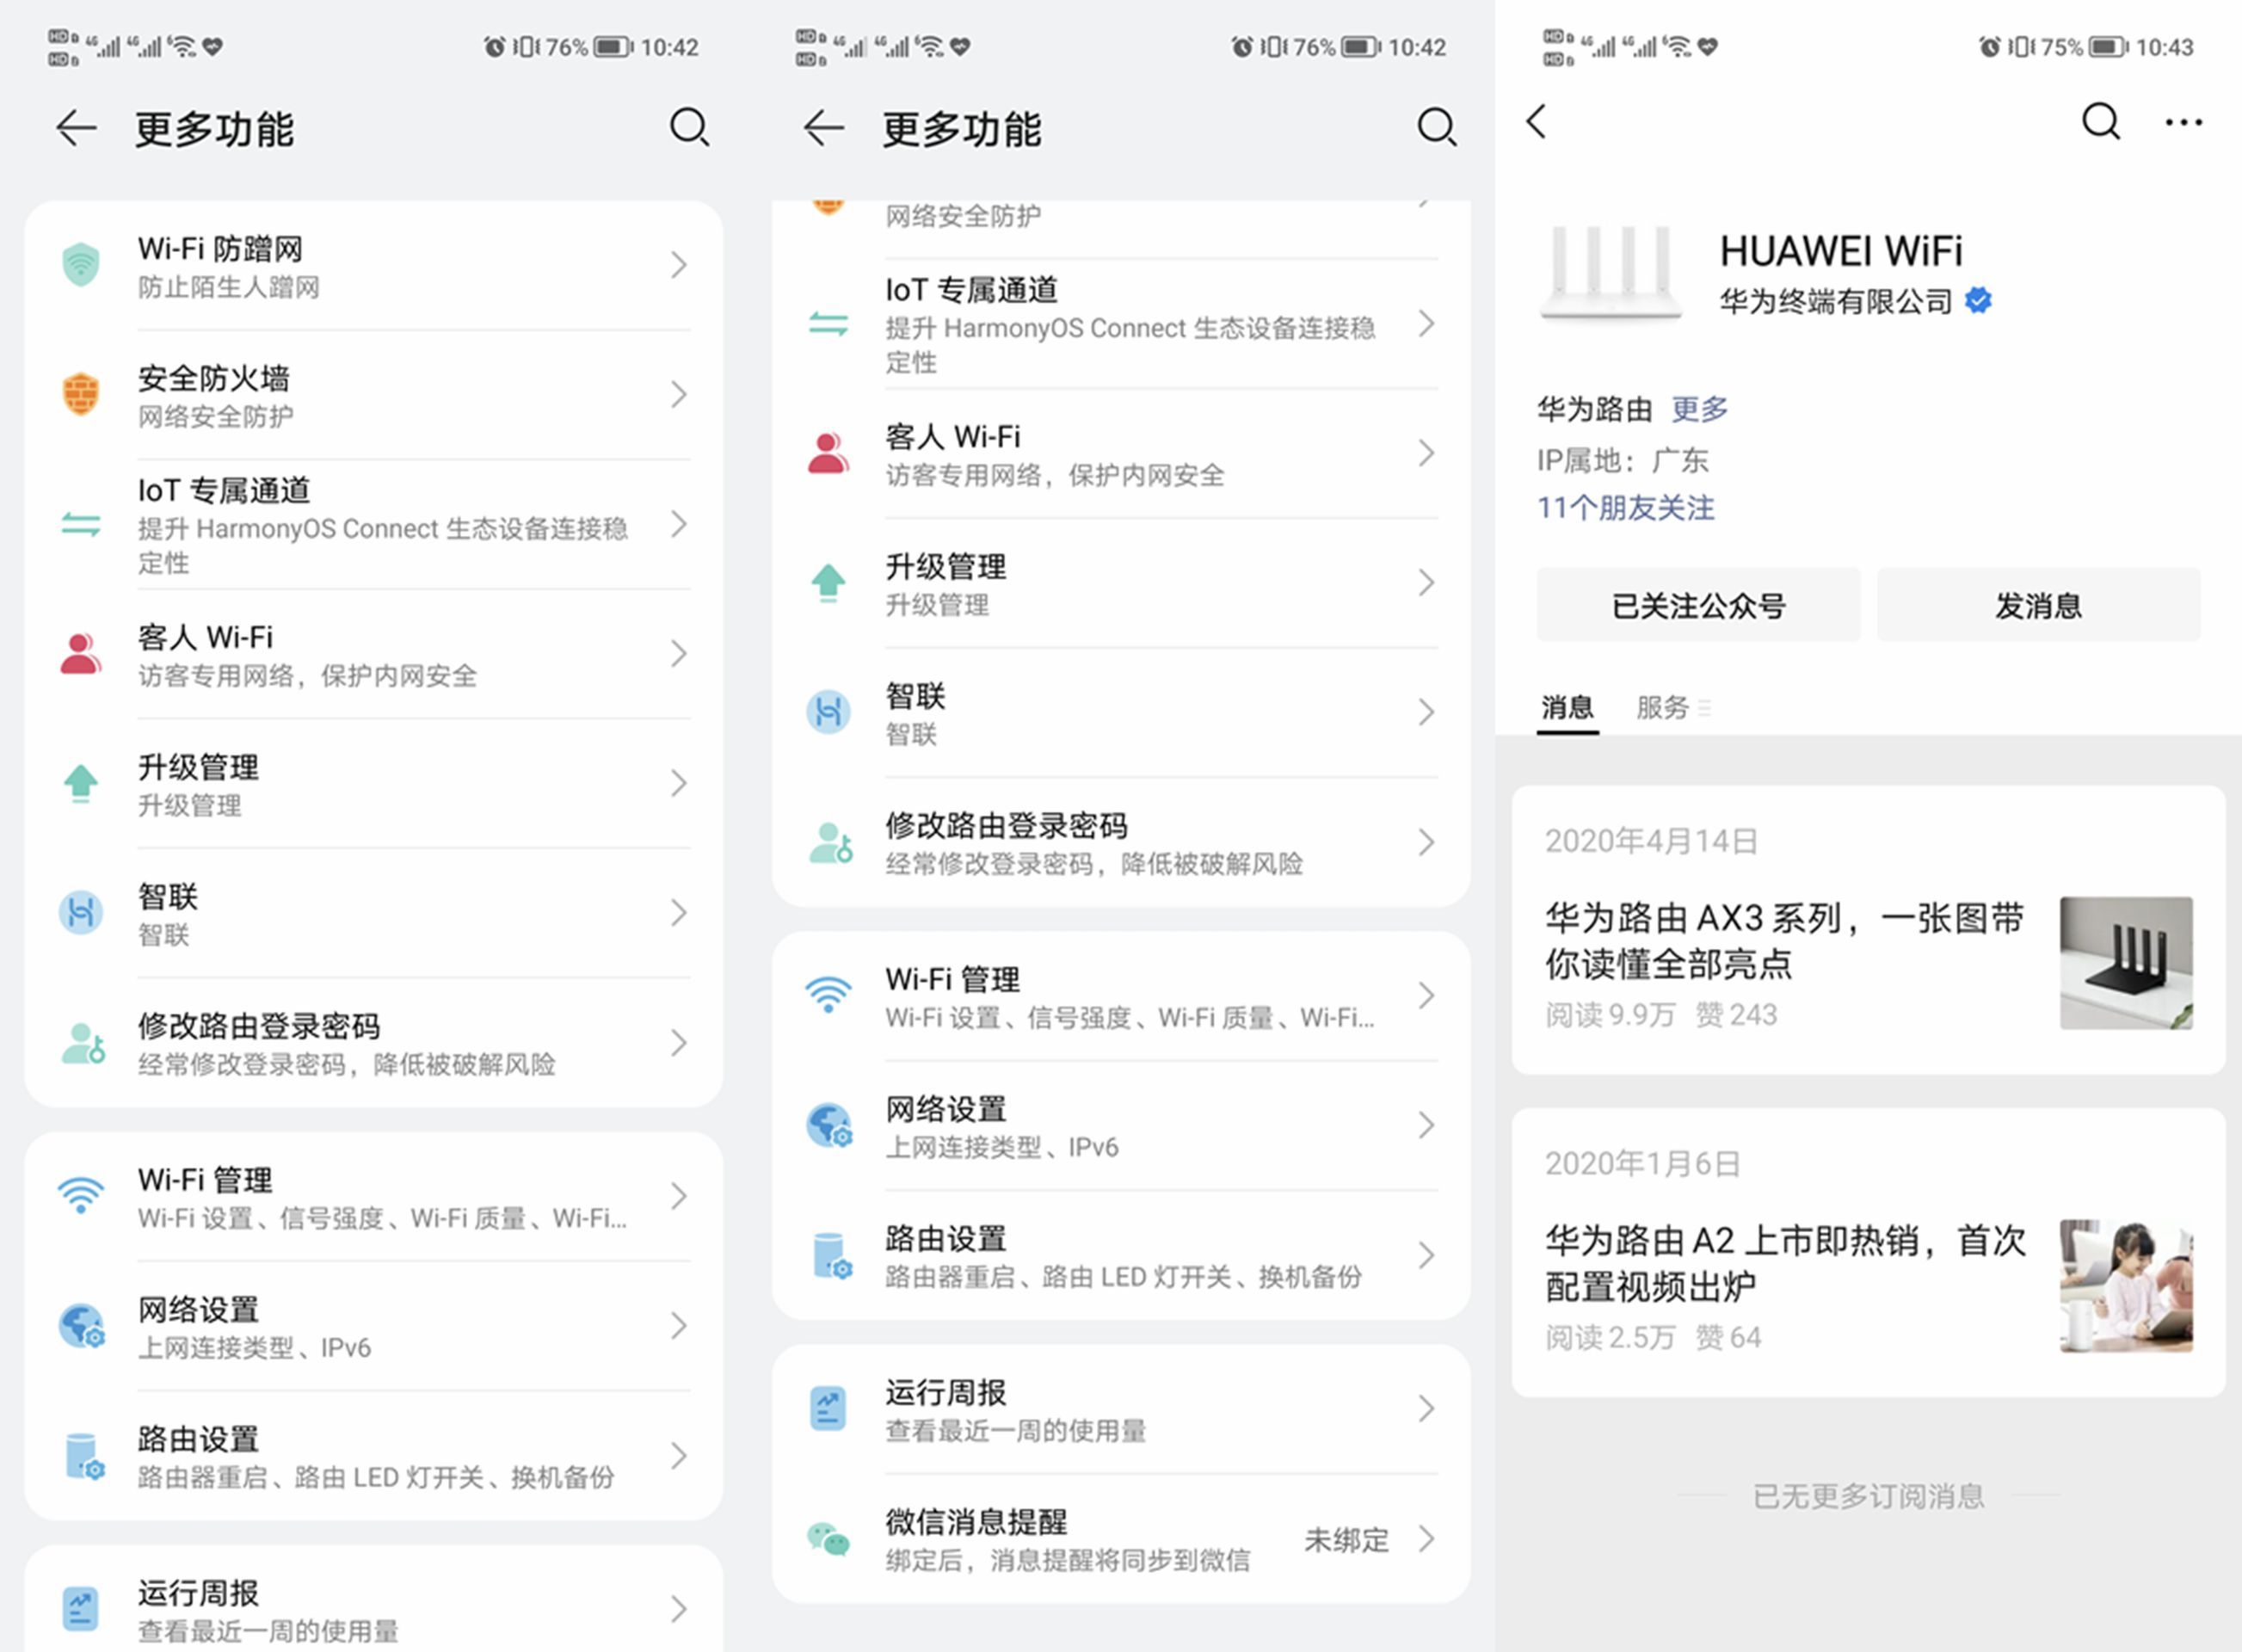Tap Wi-Fi 管理 label in middle screen

[x=952, y=979]
